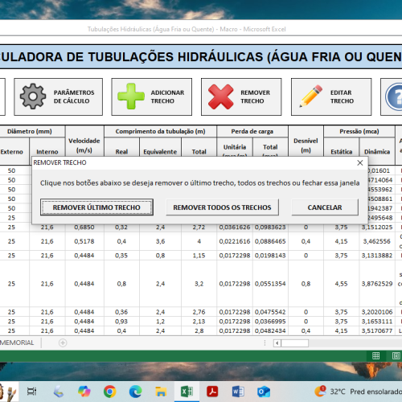This screenshot has width=402, height=402.
Task: Click the Pressão (mca) header
Action: coord(359,131)
